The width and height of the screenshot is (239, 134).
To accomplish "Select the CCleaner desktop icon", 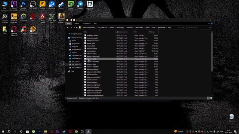I will point(24,30).
